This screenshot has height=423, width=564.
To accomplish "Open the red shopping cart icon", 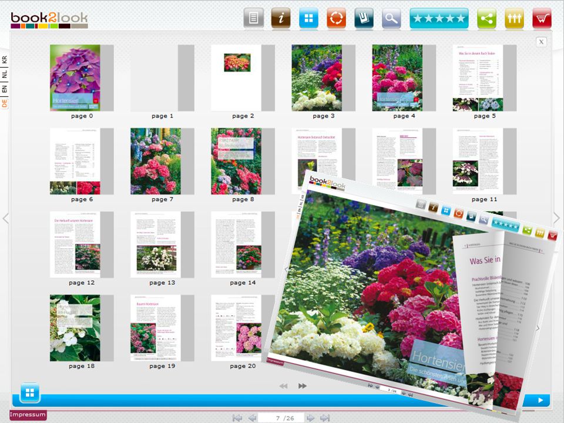I will pos(542,18).
